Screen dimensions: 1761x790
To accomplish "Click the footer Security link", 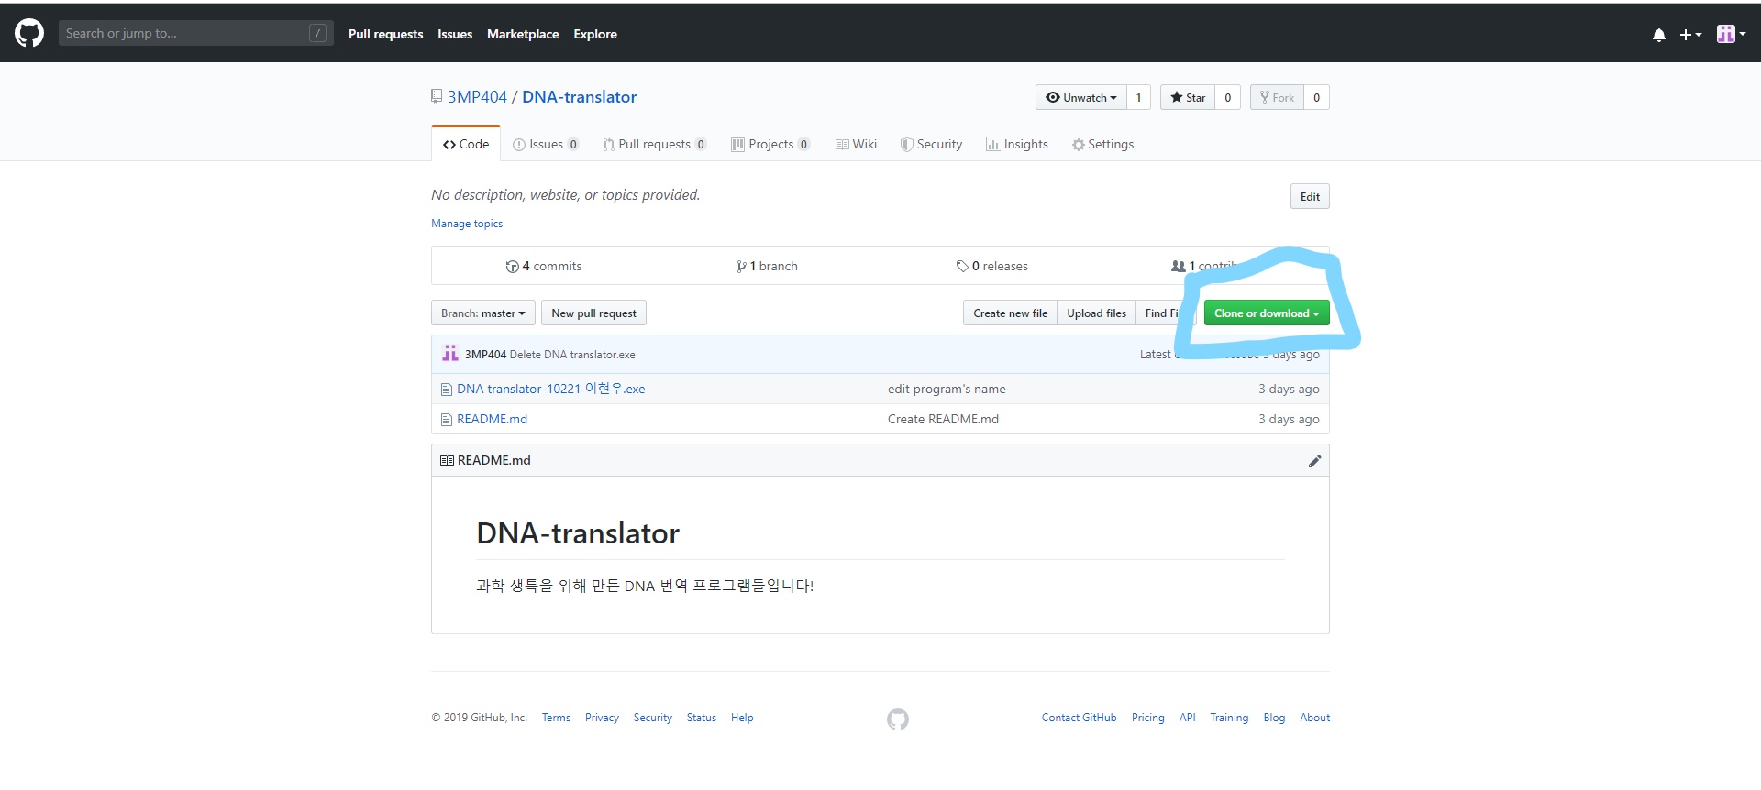I will point(652,718).
